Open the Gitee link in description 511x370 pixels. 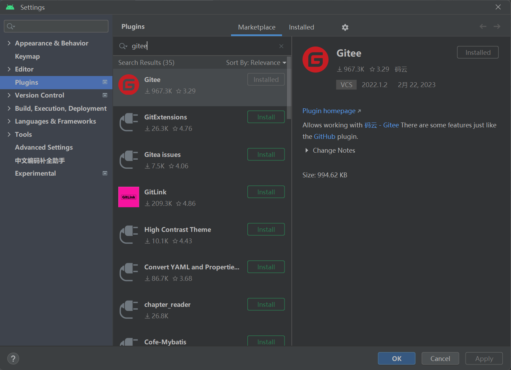click(x=391, y=125)
